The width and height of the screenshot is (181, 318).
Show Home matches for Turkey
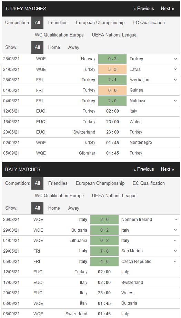(x=54, y=47)
